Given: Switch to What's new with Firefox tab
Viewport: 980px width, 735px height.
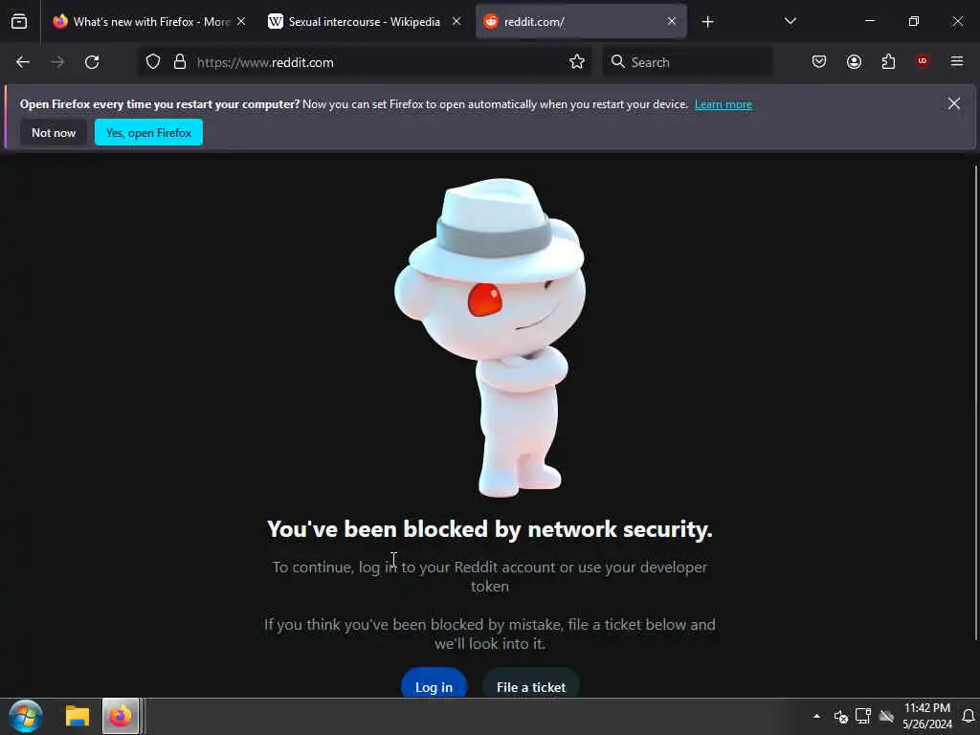Looking at the screenshot, I should [x=148, y=22].
